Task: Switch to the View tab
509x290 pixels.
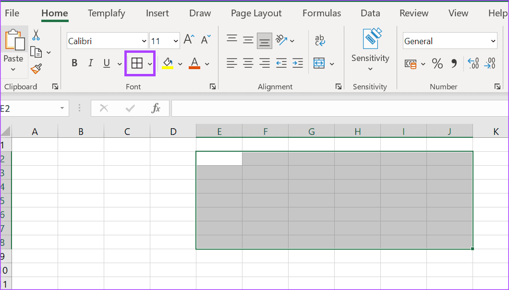Action: (459, 13)
